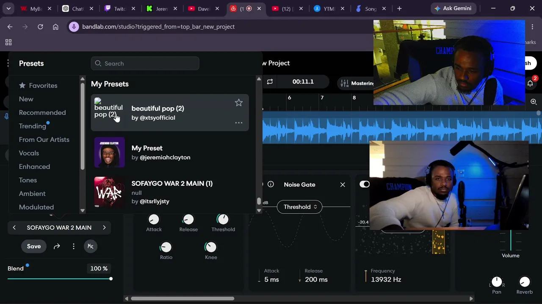Select the Enhanced presets category
542x304 pixels.
coord(34,166)
